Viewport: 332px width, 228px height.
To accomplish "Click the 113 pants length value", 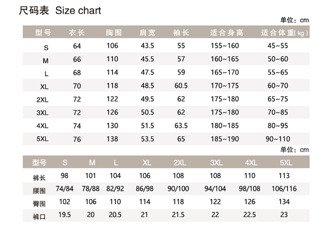I will point(284,175).
